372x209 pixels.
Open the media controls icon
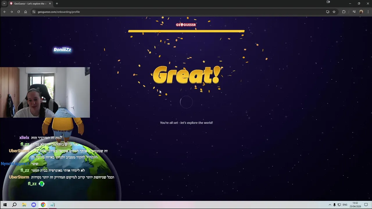354,12
